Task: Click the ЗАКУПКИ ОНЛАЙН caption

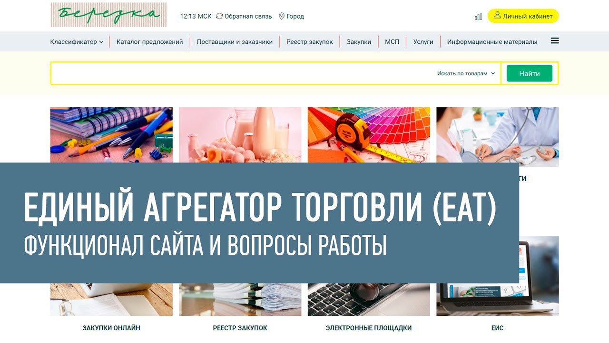Action: tap(111, 328)
